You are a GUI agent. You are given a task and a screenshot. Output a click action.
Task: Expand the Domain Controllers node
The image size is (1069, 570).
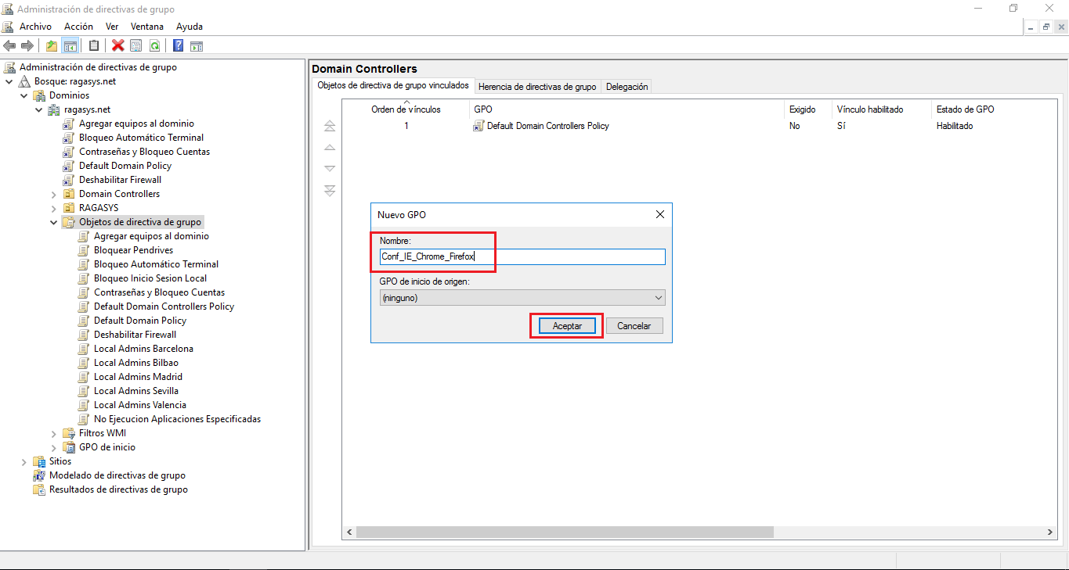point(52,193)
